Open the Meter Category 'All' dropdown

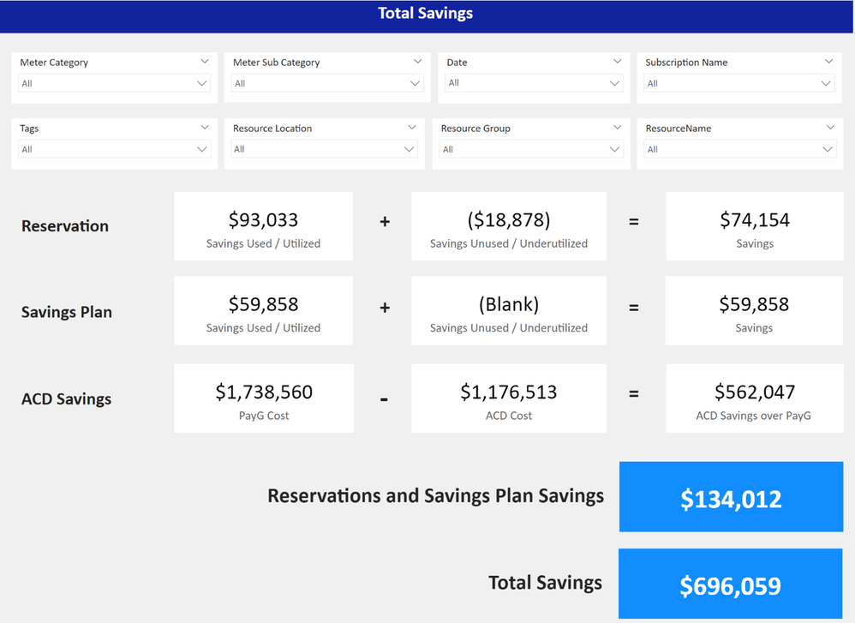point(114,83)
